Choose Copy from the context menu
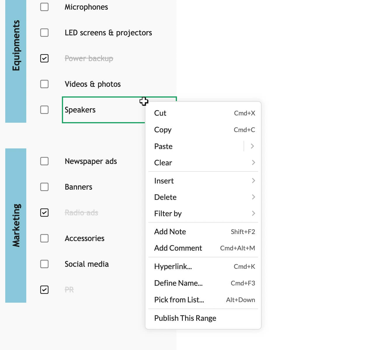367x350 pixels. tap(203, 130)
